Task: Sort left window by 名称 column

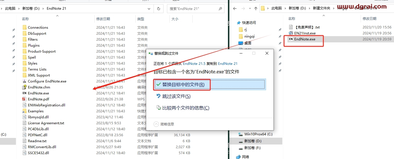Action: click(25, 19)
